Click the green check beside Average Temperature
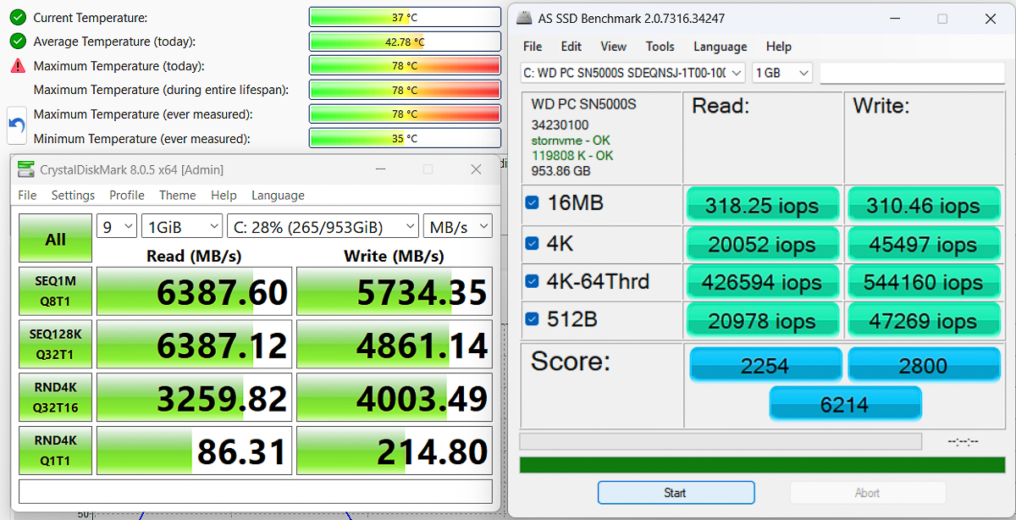The height and width of the screenshot is (520, 1016). coord(19,41)
